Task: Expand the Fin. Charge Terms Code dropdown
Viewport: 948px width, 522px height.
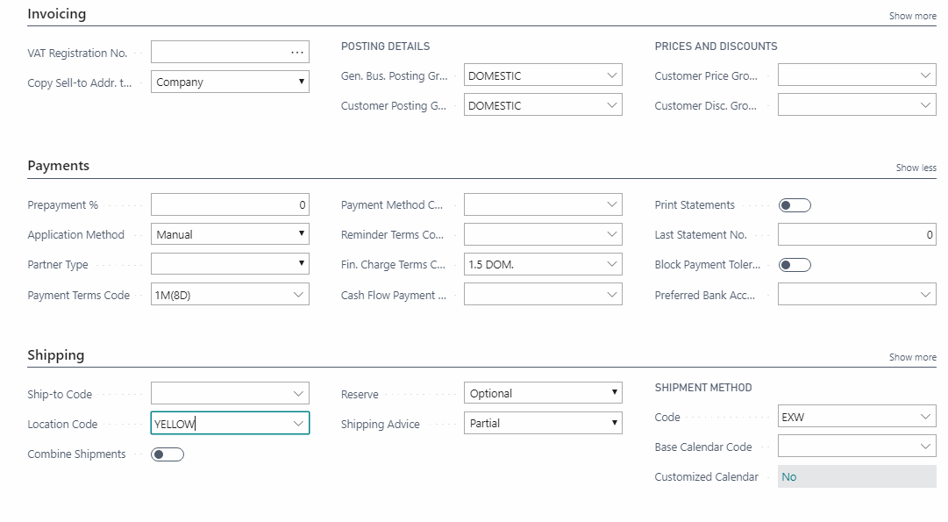Action: pyautogui.click(x=612, y=264)
